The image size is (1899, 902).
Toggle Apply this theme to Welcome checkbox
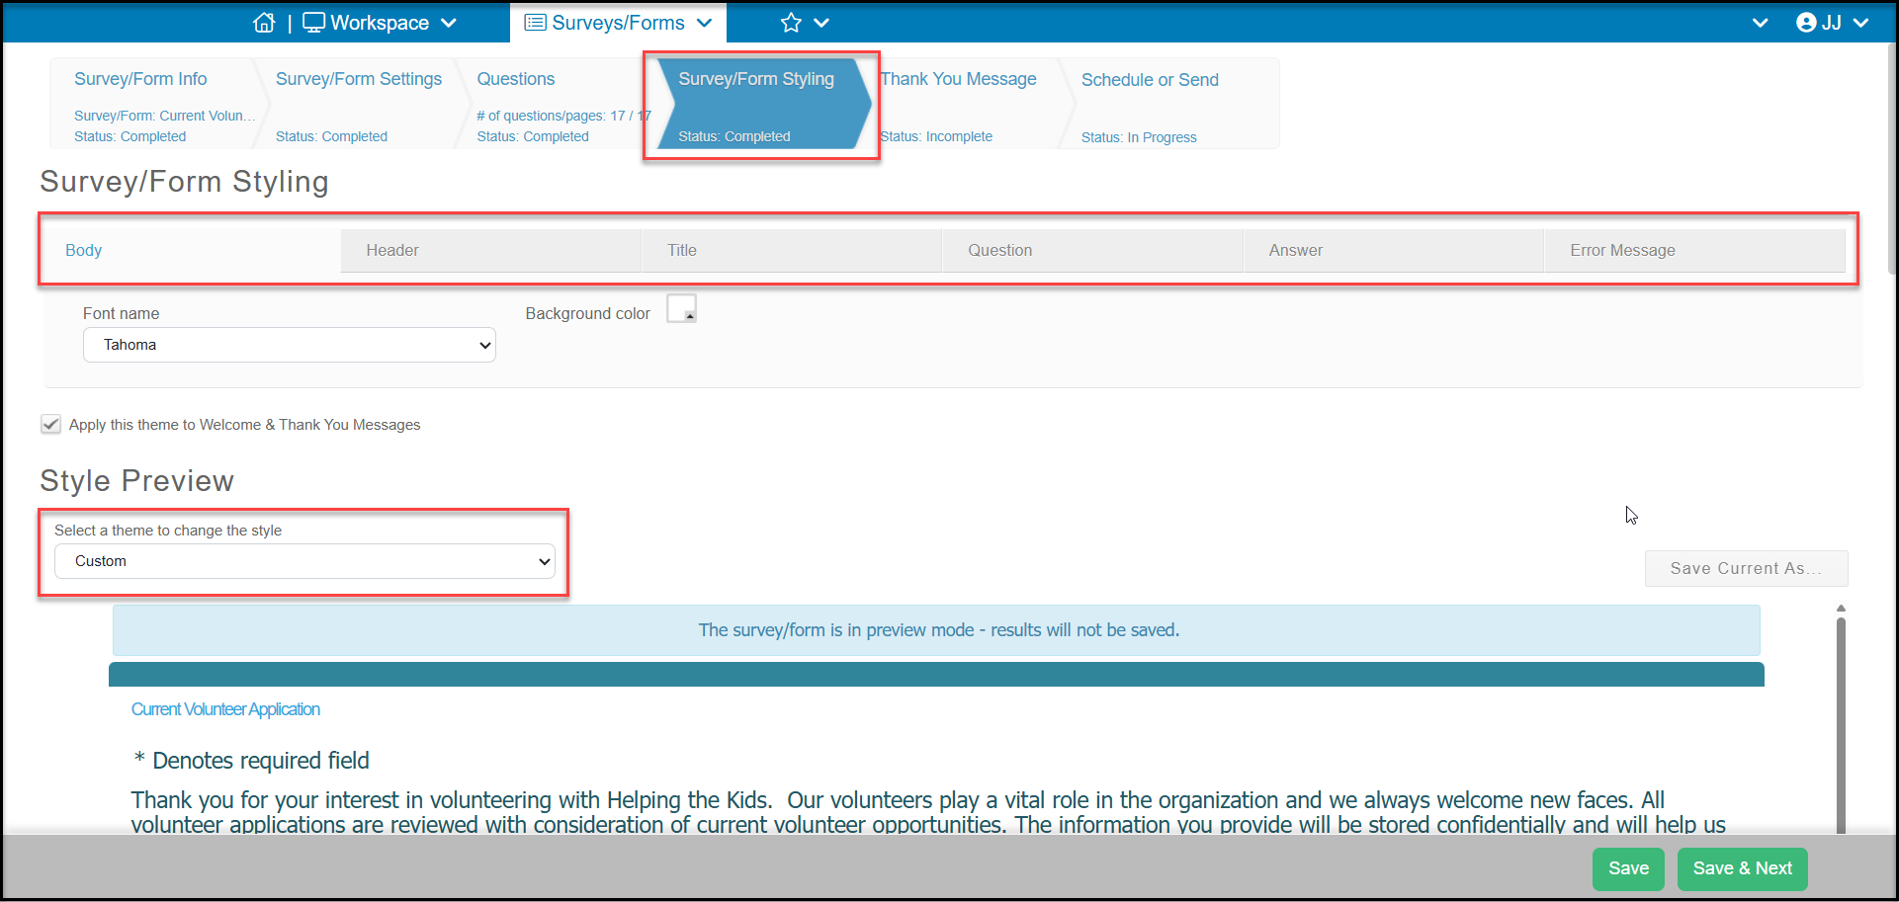(50, 424)
